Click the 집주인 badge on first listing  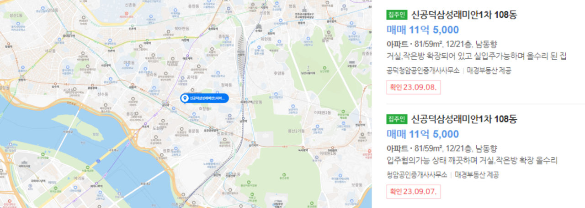[x=397, y=15]
